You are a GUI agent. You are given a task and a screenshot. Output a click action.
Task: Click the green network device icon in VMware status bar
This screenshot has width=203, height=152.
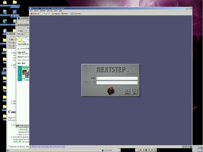click(191, 147)
